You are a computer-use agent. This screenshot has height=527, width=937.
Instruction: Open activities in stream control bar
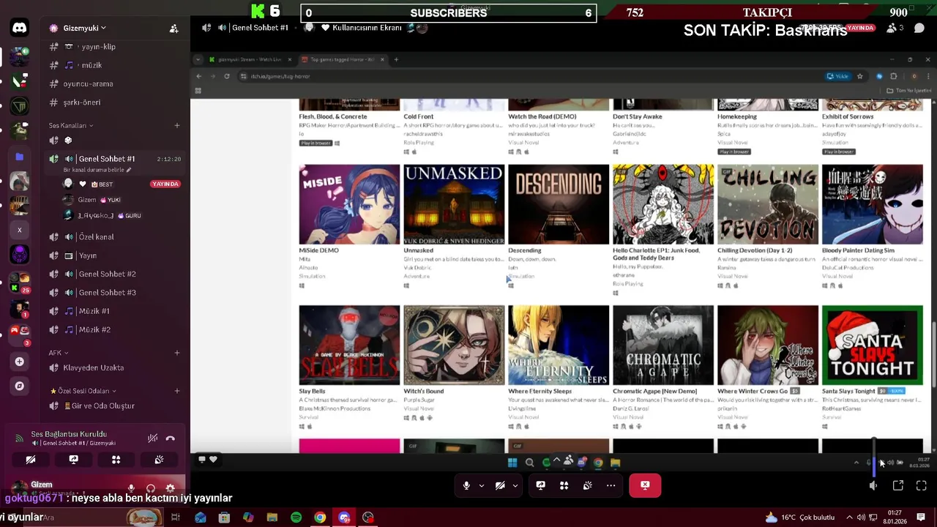pyautogui.click(x=564, y=485)
